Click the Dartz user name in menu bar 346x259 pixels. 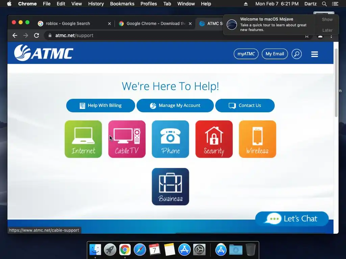tap(310, 4)
